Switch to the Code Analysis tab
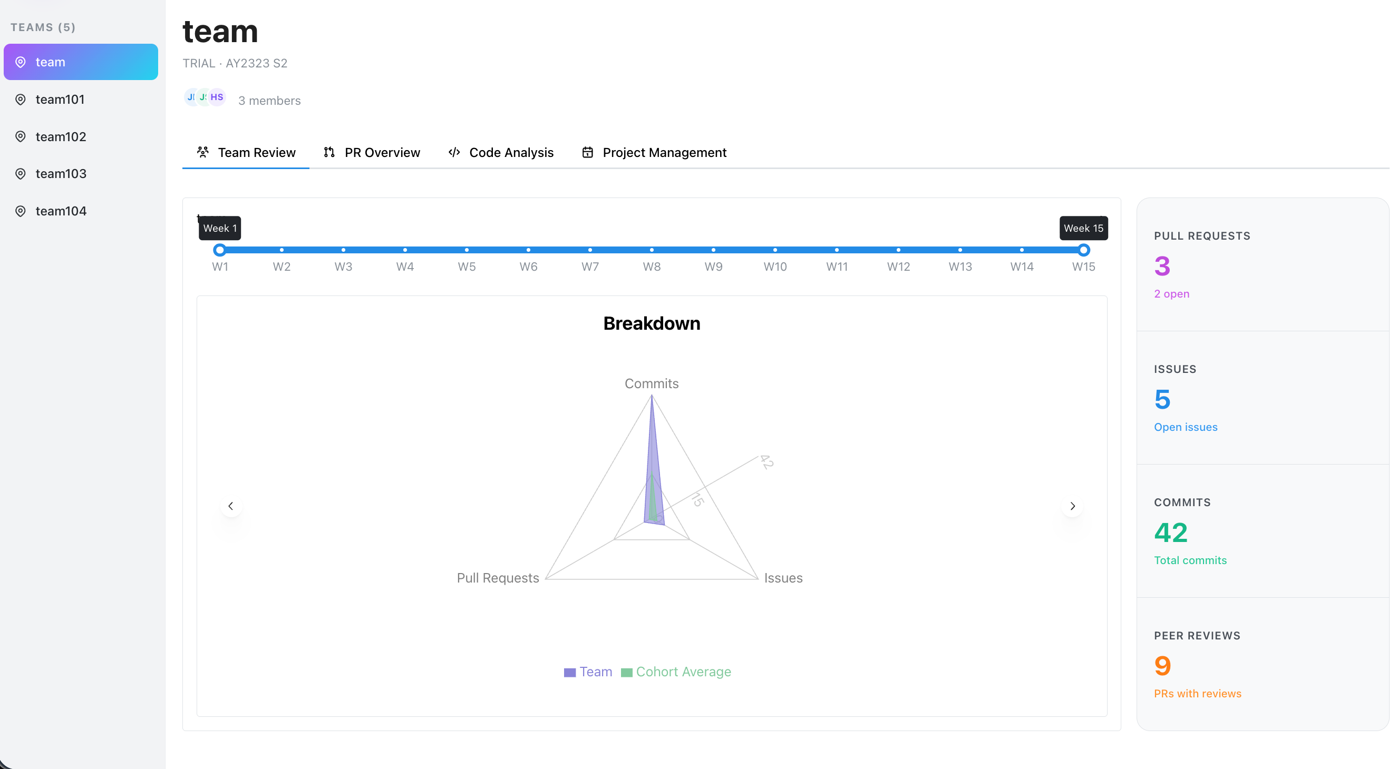This screenshot has height=769, width=1397. click(x=501, y=152)
